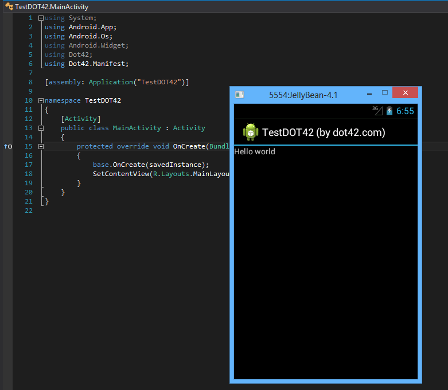Click the Application attribute name on line 8
Image resolution: width=448 pixels, height=390 pixels.
coord(111,82)
